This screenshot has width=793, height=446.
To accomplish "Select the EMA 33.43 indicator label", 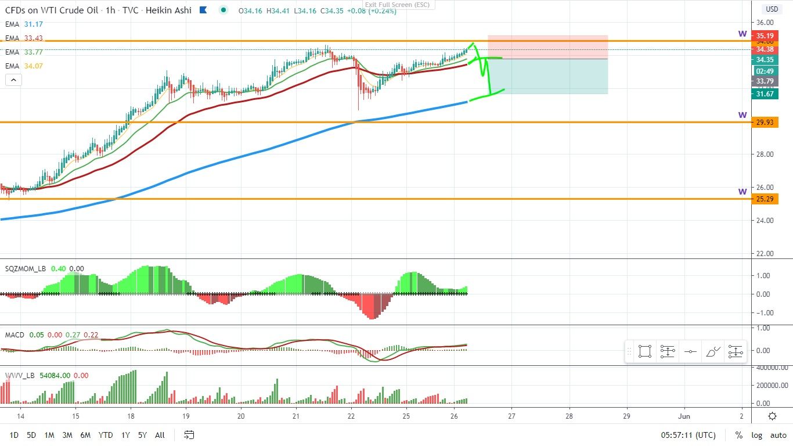I will [24, 38].
